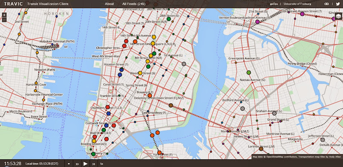Select orange PATH train above Exchange Place
The width and height of the screenshot is (343, 167).
44,100
